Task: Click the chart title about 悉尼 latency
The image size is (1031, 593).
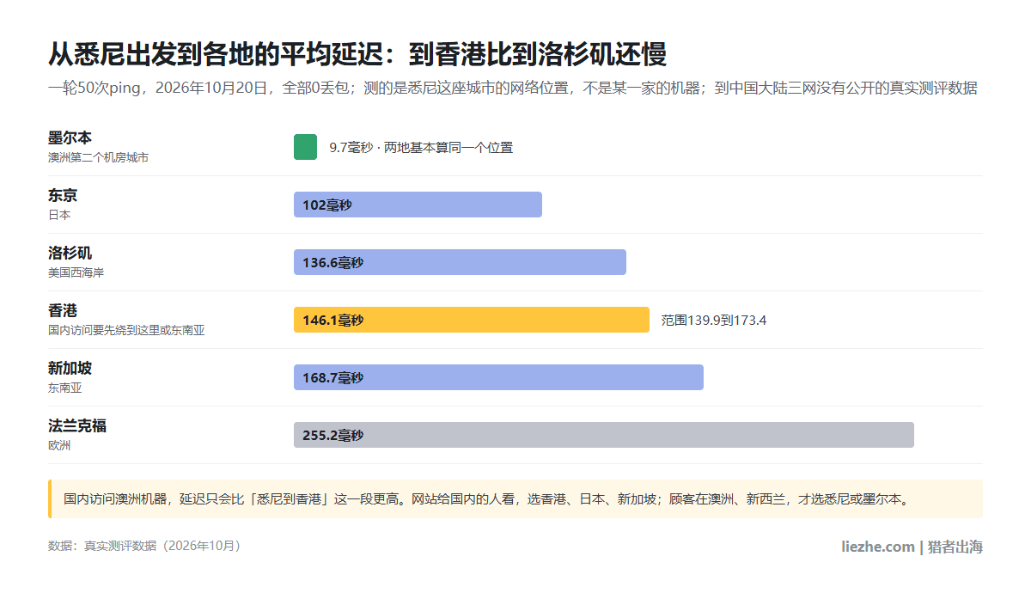Action: [357, 54]
